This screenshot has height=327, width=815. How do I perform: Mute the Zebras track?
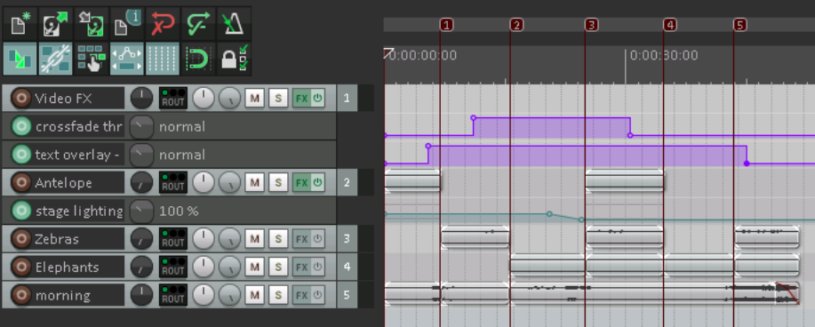(254, 239)
